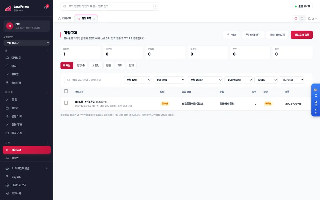Open the AI 업무 비서 side panel
This screenshot has width=320, height=200.
coord(315,100)
